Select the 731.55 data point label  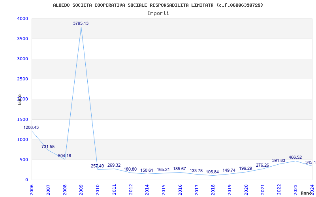[x=48, y=147]
